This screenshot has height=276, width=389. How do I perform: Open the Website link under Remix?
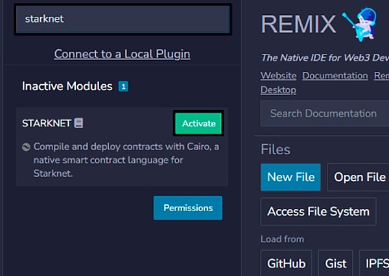coord(278,76)
